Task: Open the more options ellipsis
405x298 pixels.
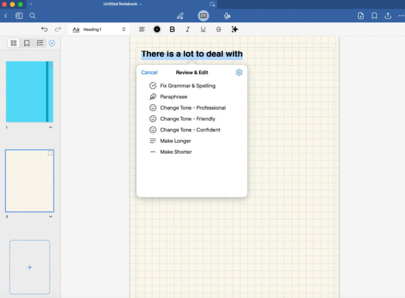Action: click(401, 16)
